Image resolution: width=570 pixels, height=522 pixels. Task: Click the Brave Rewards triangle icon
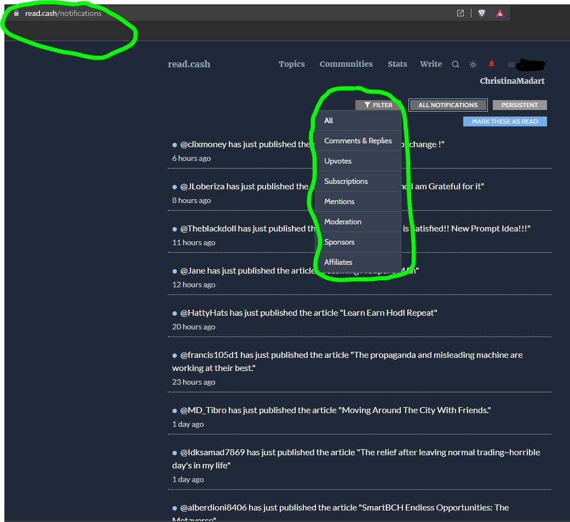[500, 14]
